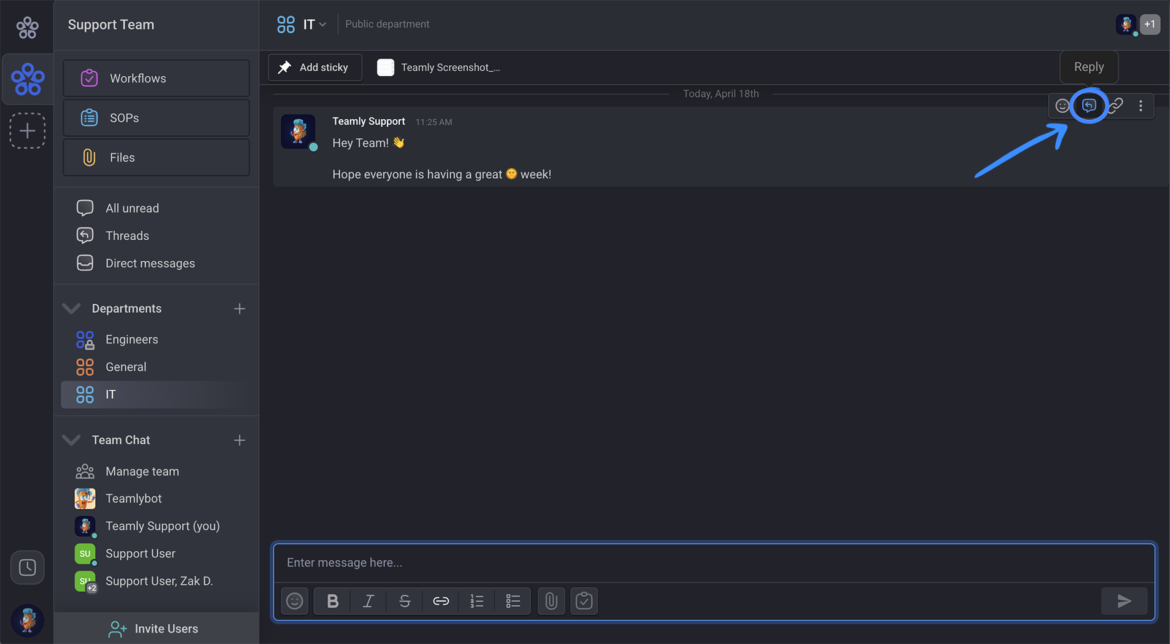Open your profile avatar at sidebar bottom
Screen dimensions: 1170x644
[x=27, y=620]
